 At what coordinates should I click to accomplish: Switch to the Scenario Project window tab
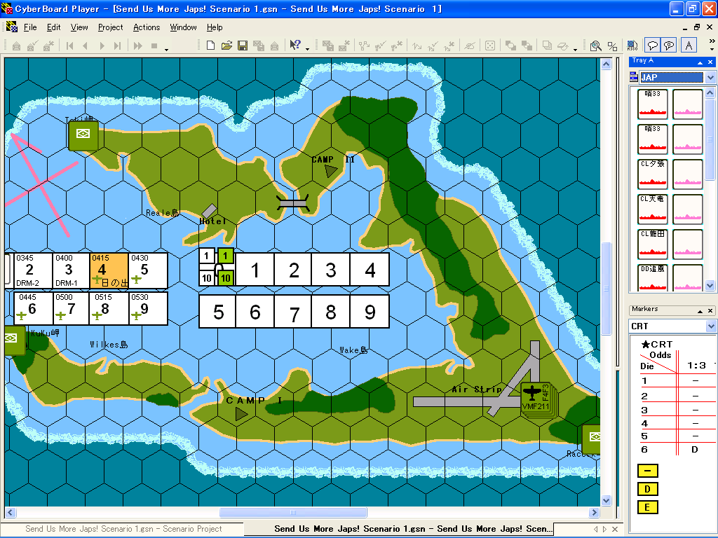pyautogui.click(x=122, y=529)
